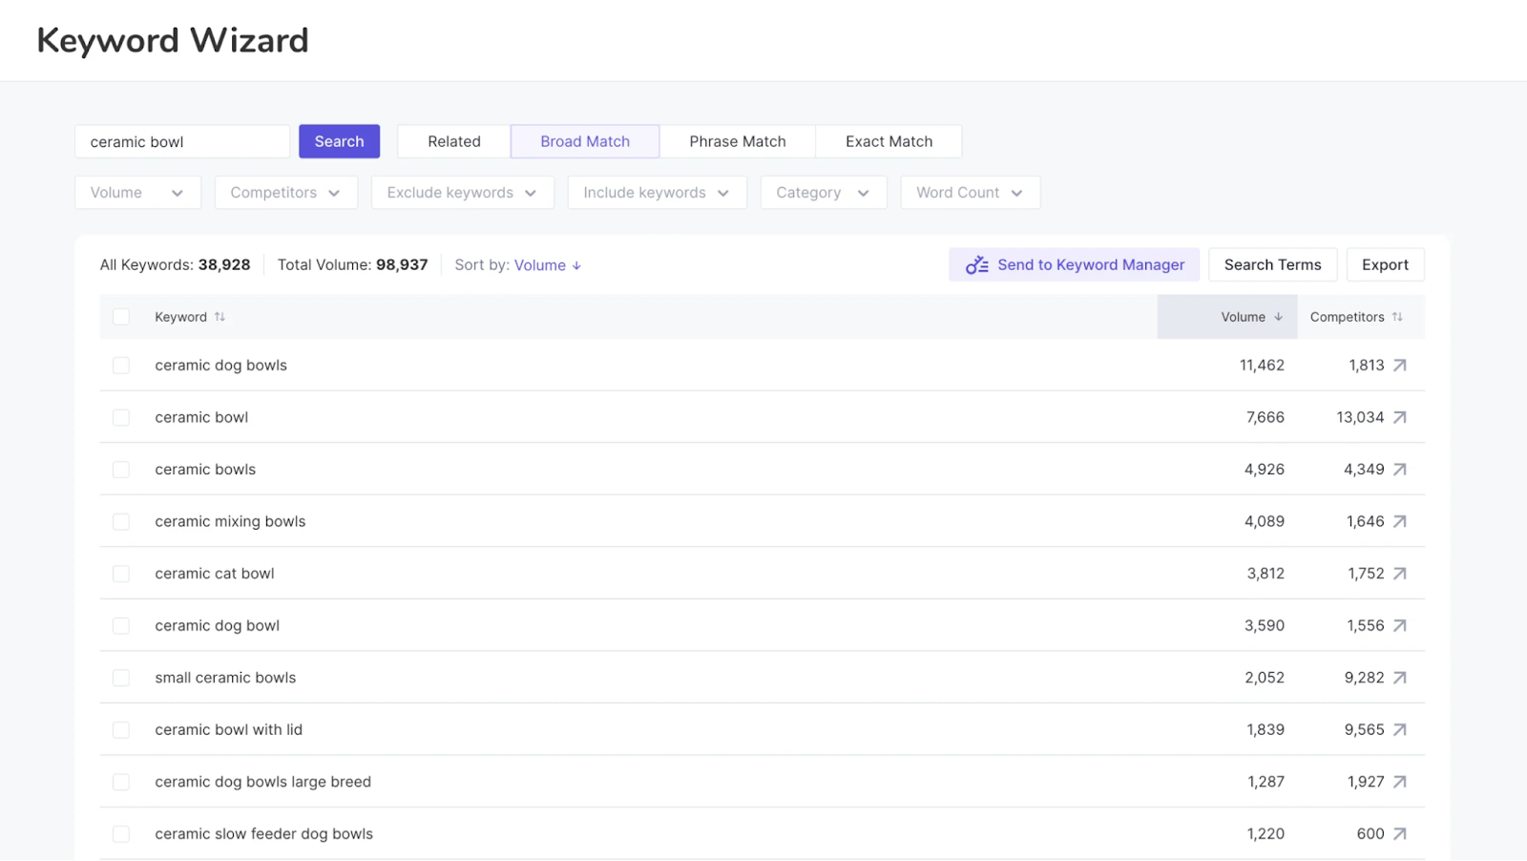Check the box for ceramic bowls row

121,470
